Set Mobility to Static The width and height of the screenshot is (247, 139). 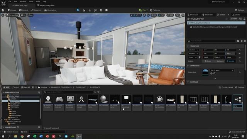coord(208,61)
